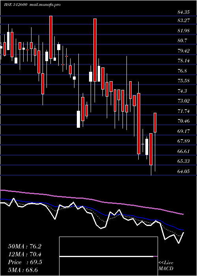Click the 75.58 price axis label
This screenshot has height=276, width=197.
[x=184, y=81]
